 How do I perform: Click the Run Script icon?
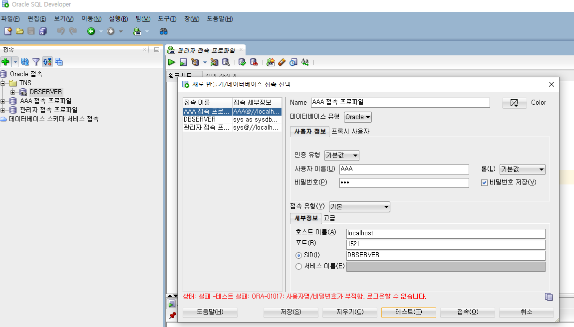point(183,62)
